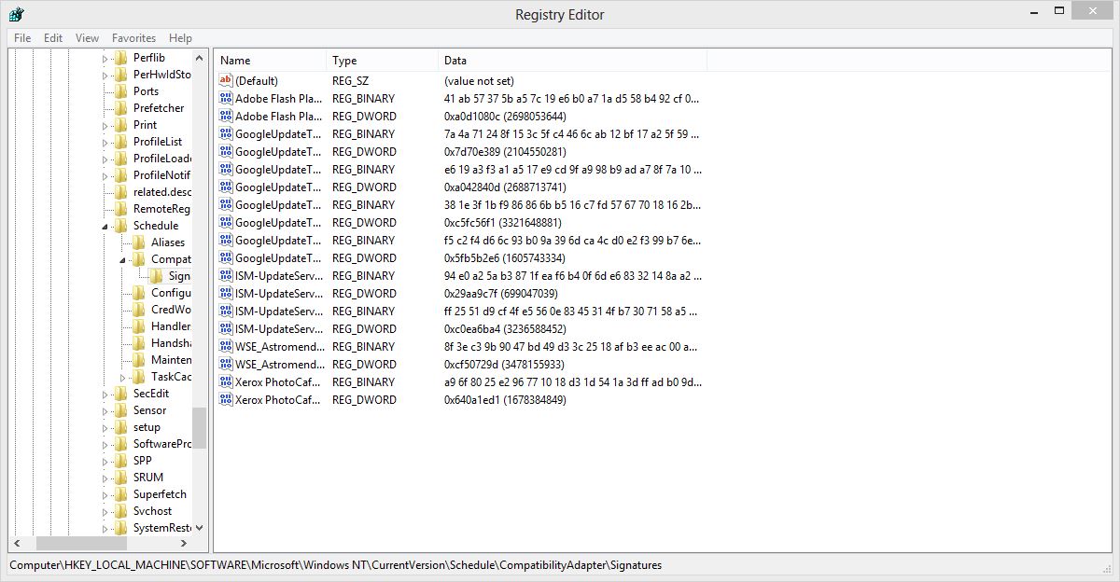Click the (Default) string value icon
This screenshot has width=1120, height=582.
225,81
